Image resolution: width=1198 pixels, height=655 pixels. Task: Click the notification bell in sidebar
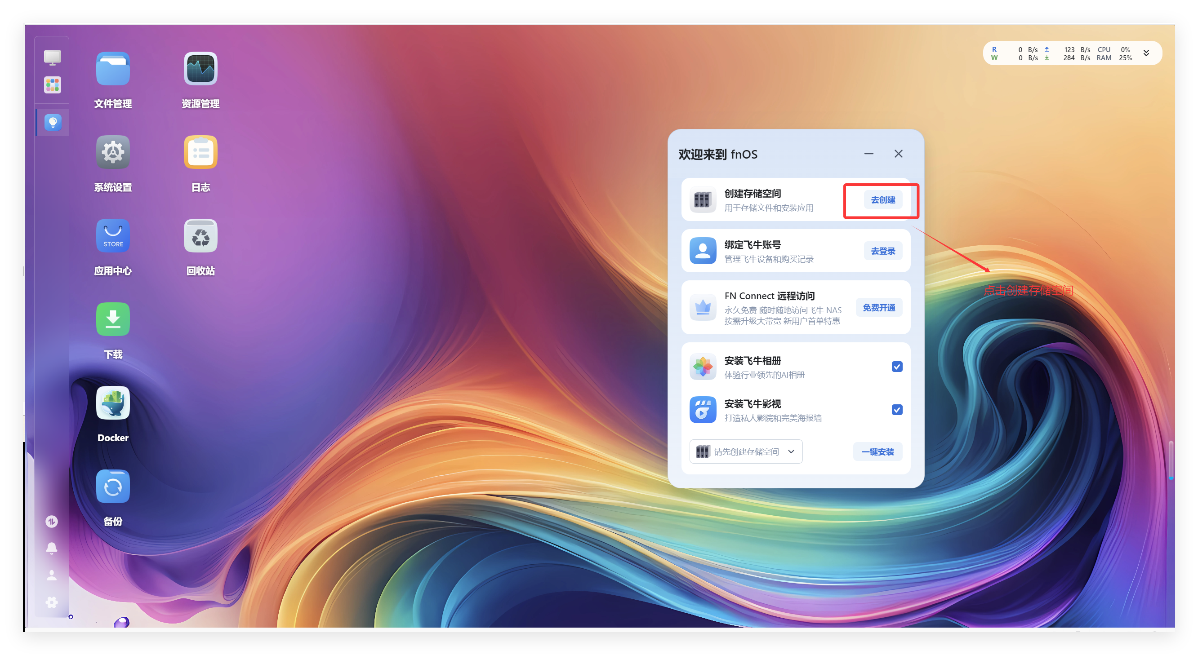(x=52, y=548)
